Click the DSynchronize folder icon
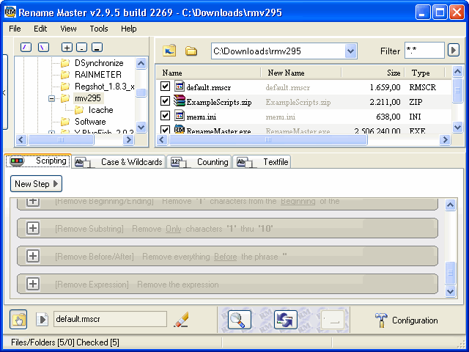Screen dimensions: 469x352 pos(65,63)
